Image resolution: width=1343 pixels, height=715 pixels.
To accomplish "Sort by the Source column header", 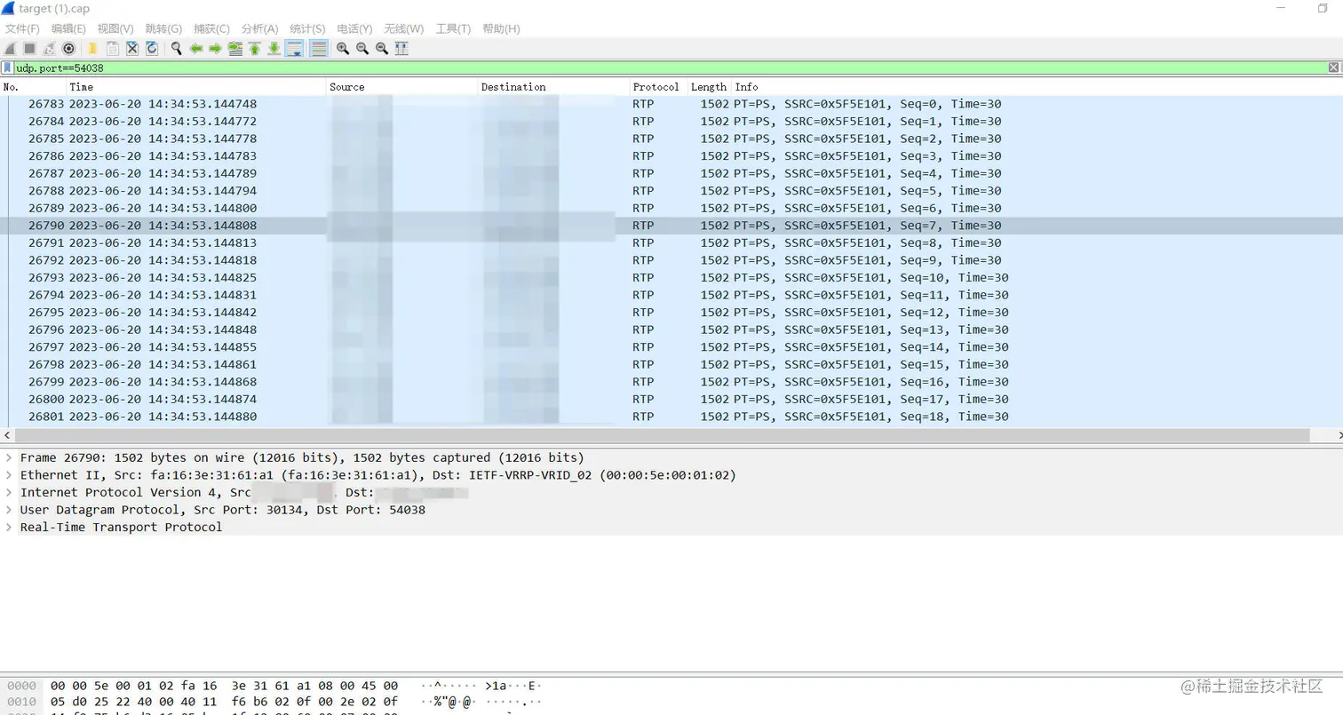I will [402, 87].
